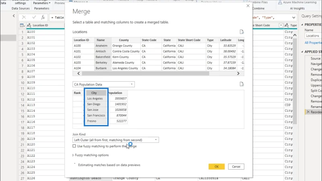Close the Merge dialog
322x181 pixels.
248,6
